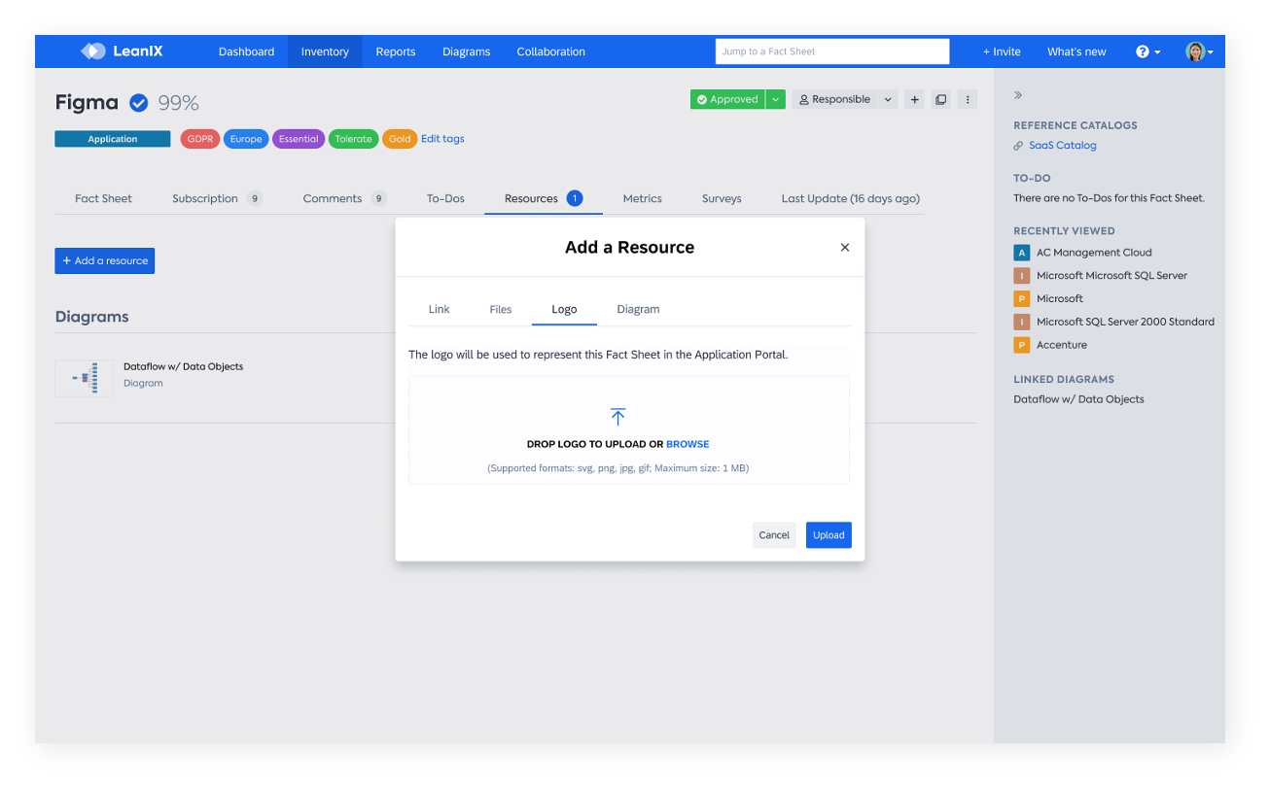
Task: Click the Approved status button
Action: pyautogui.click(x=727, y=99)
